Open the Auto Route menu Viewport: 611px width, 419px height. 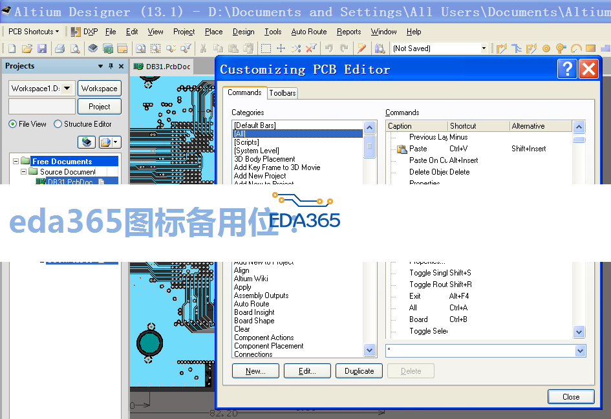pyautogui.click(x=308, y=32)
